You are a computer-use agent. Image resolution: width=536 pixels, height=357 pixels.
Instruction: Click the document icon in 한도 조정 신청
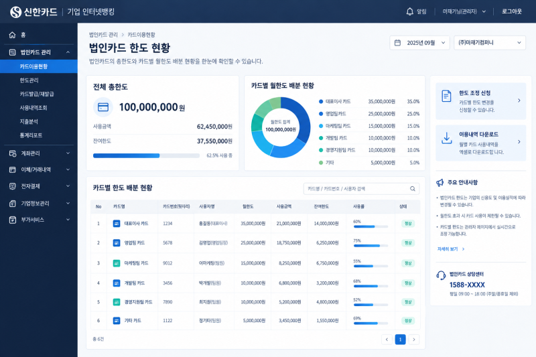446,96
